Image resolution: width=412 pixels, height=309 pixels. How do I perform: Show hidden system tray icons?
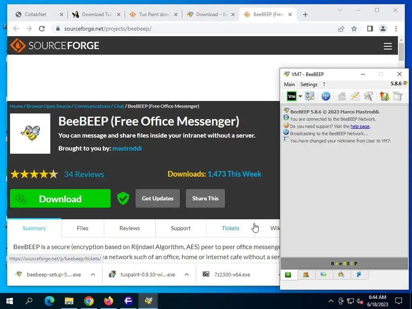(331, 301)
